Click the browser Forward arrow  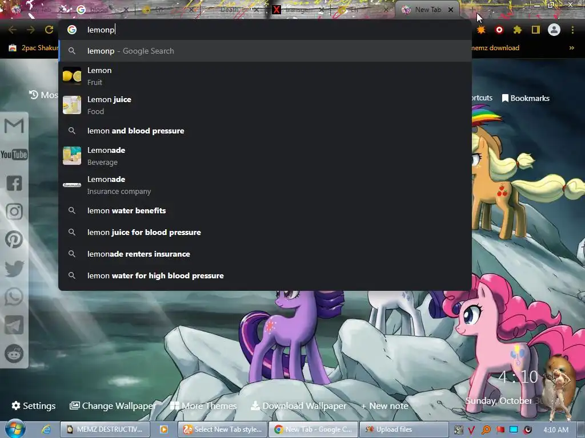(31, 30)
